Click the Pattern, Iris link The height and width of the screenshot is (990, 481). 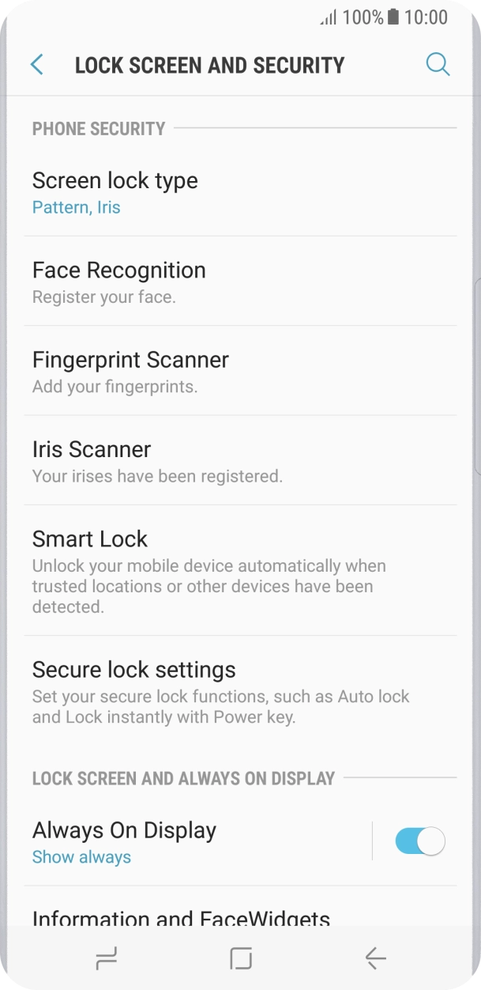pos(77,206)
